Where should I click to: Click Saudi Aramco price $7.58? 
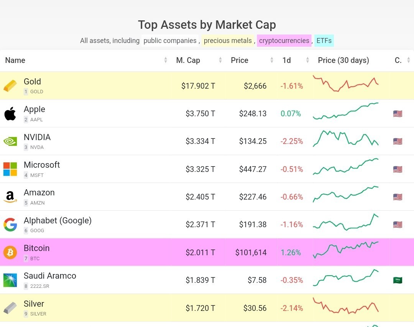click(257, 280)
